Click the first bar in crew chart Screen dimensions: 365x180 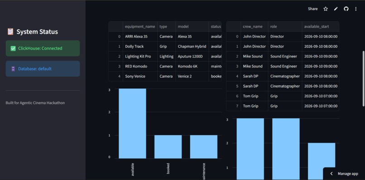(250, 149)
